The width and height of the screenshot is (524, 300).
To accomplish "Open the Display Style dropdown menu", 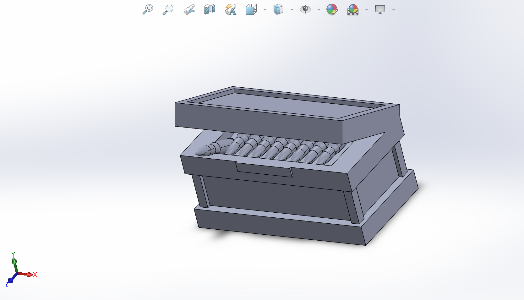I will point(292,10).
